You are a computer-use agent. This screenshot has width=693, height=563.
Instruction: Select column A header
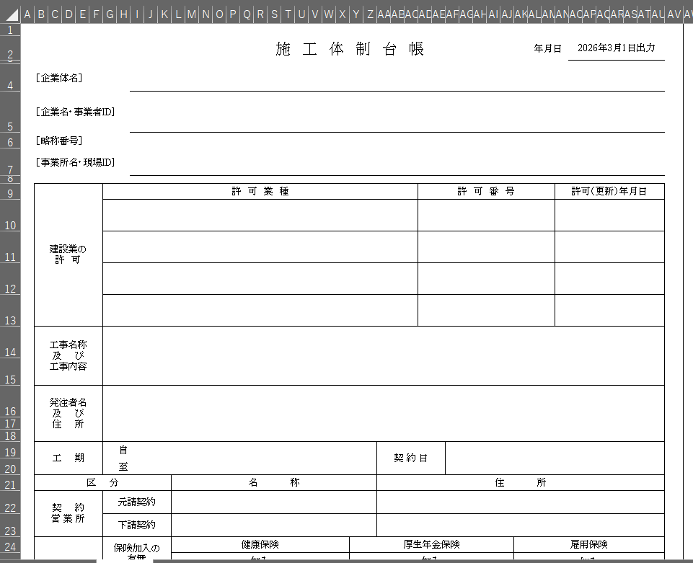27,14
